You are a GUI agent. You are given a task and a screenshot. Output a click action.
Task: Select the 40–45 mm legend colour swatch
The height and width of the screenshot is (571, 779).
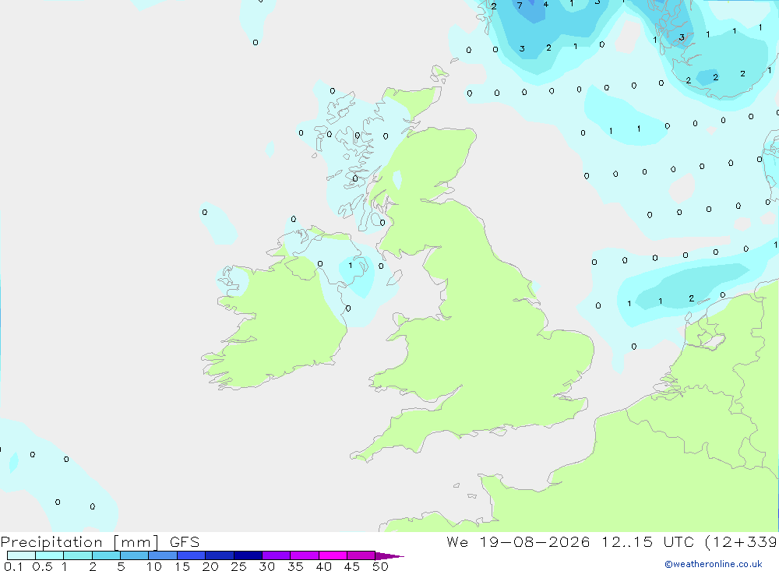pos(333,555)
